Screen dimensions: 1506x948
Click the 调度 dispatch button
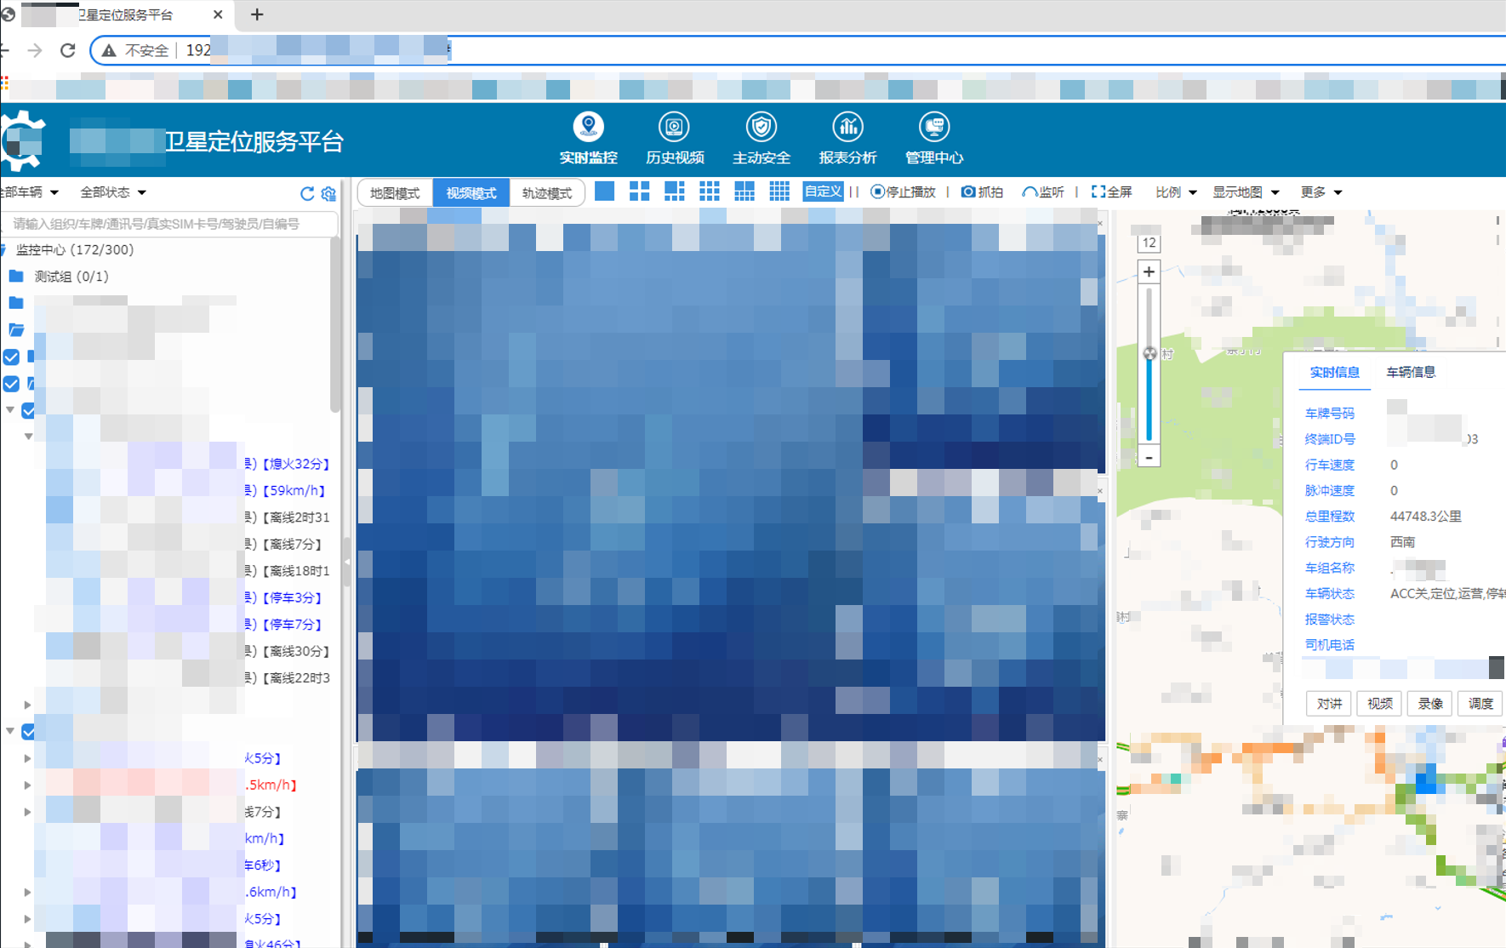[x=1480, y=704]
